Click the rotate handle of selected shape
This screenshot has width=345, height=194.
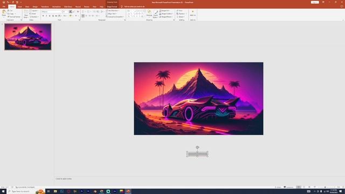197,147
